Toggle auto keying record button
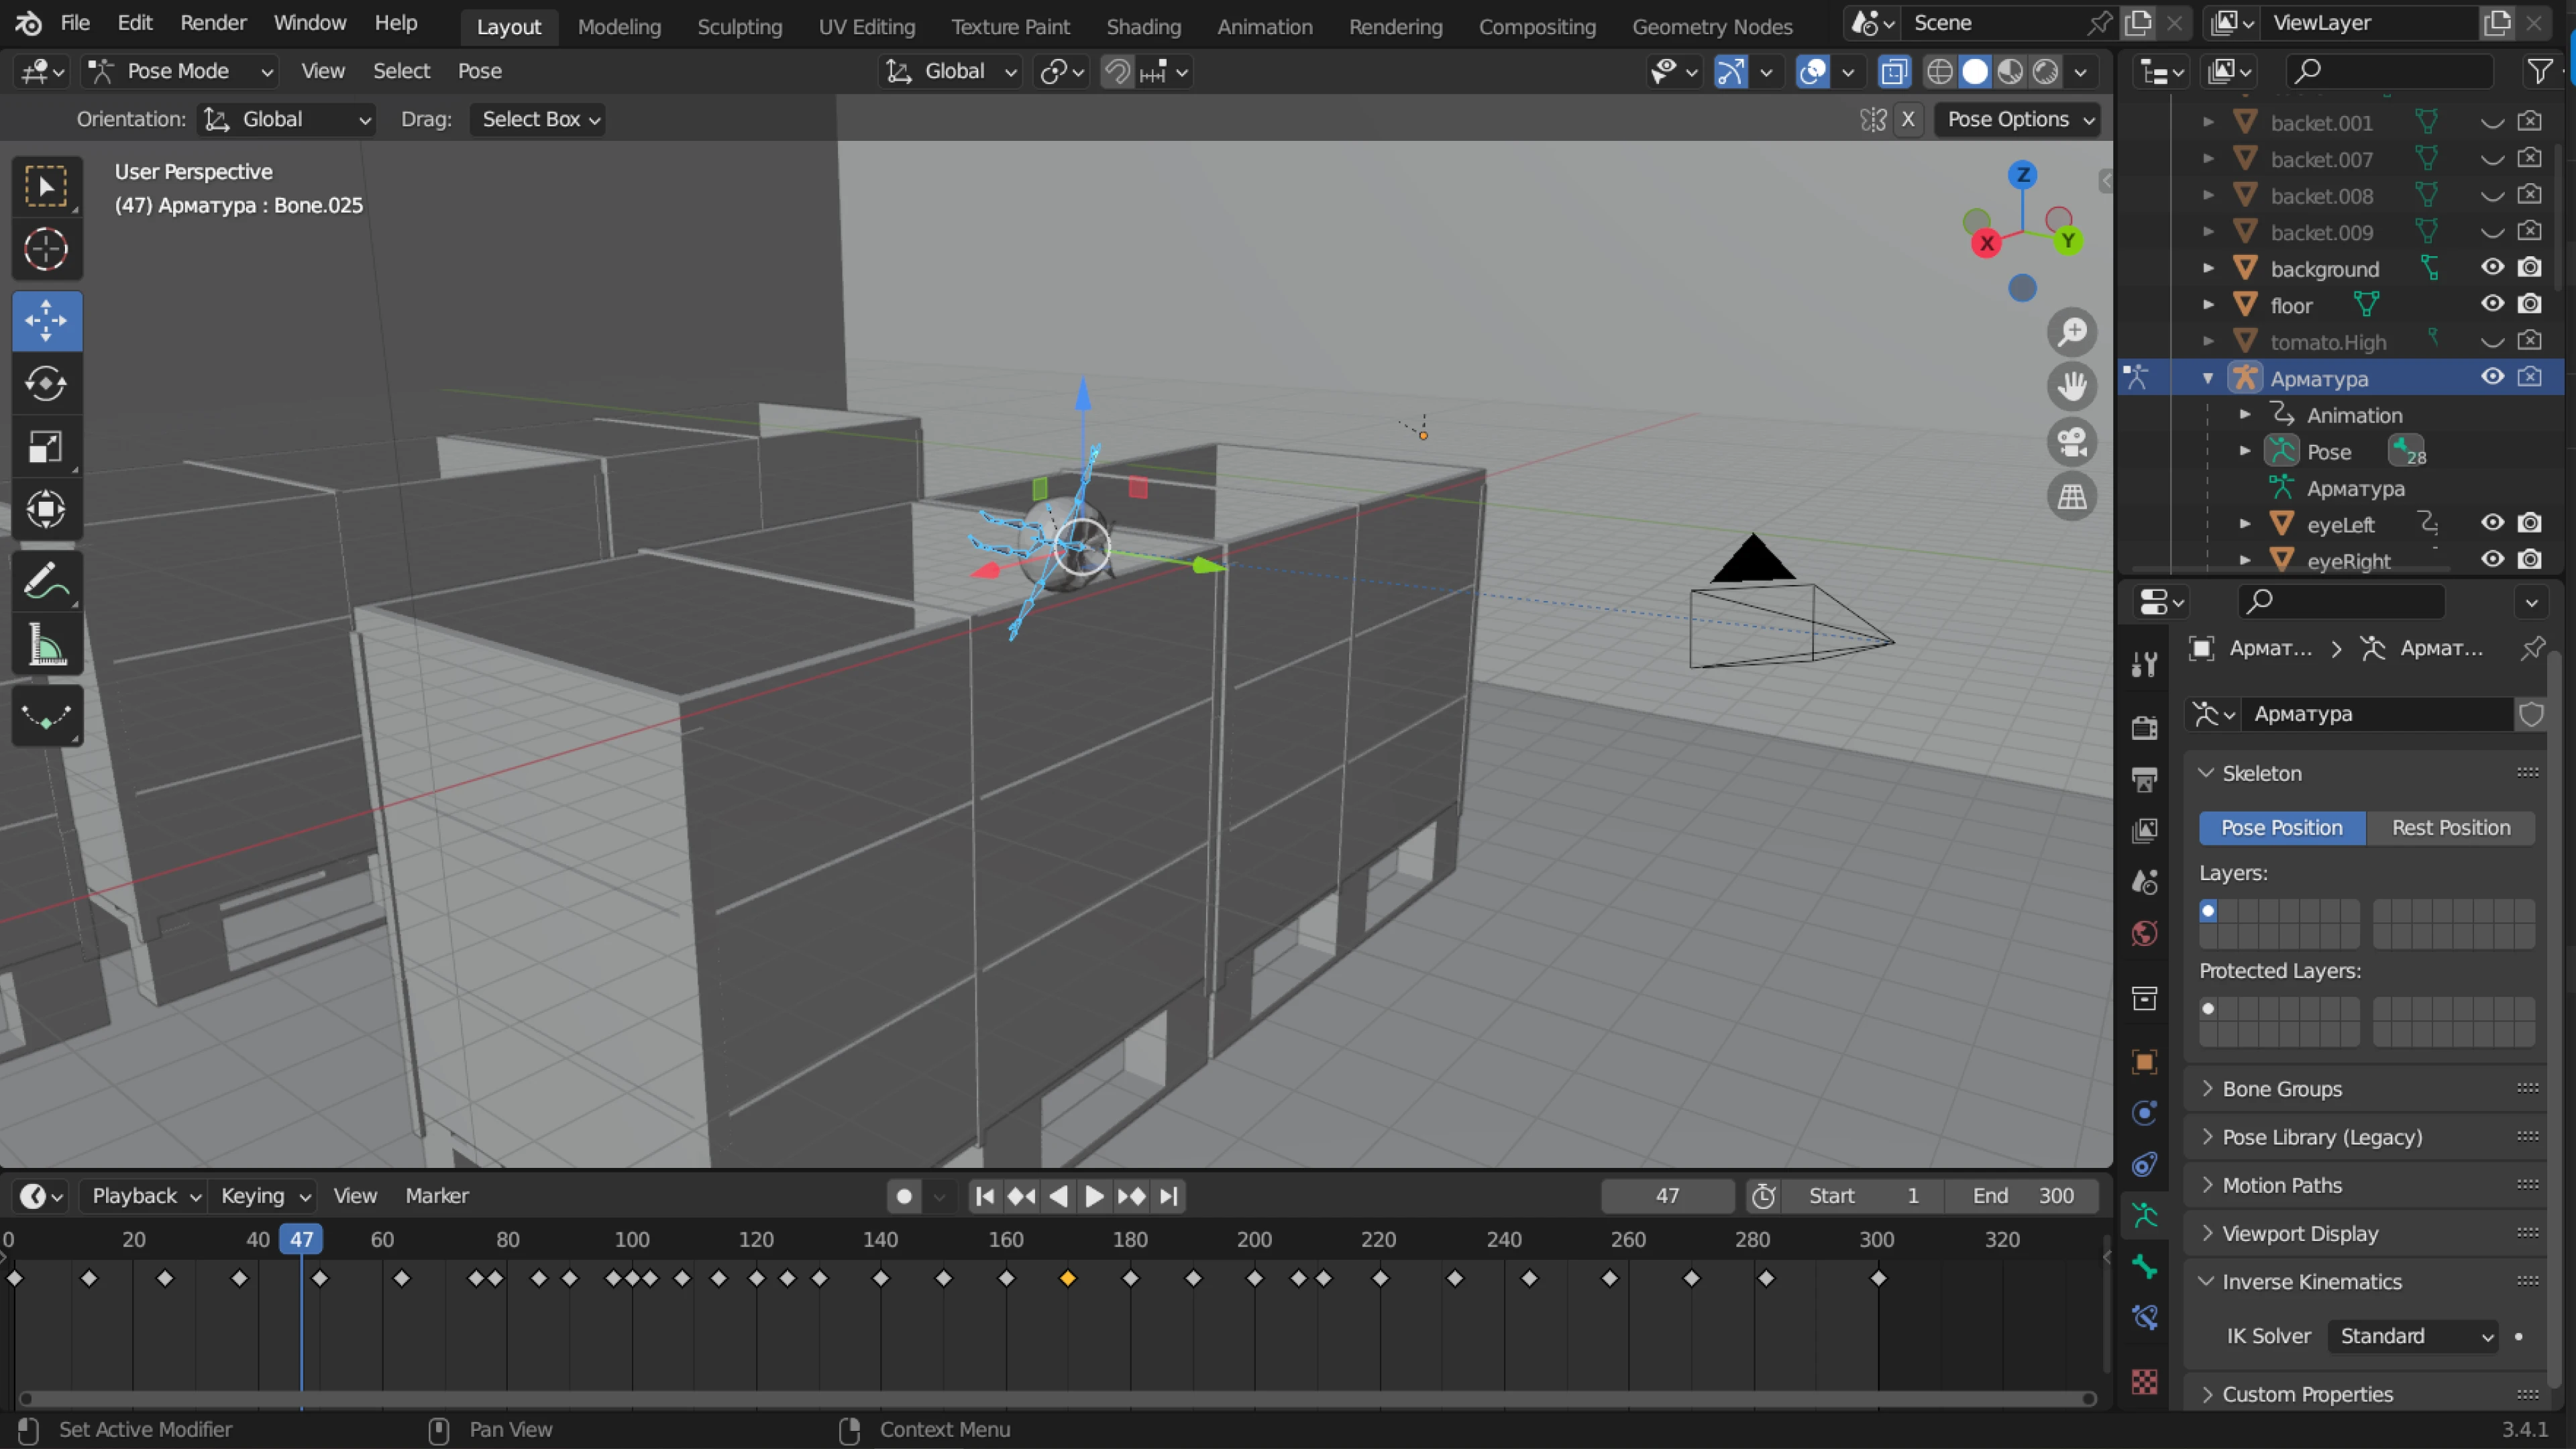The image size is (2576, 1449). tap(904, 1196)
